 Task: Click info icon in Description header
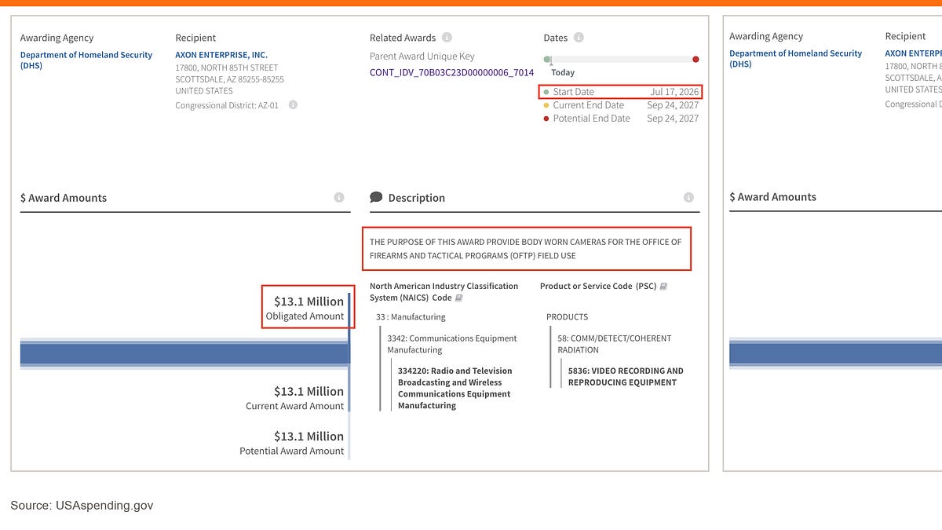click(x=688, y=198)
